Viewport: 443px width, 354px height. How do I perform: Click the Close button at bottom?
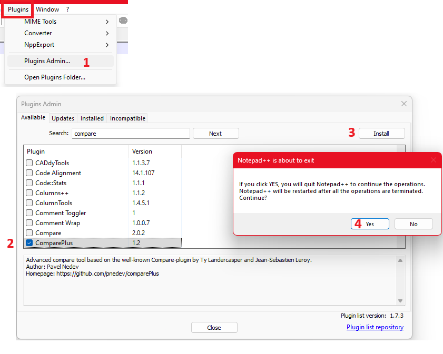pos(214,328)
